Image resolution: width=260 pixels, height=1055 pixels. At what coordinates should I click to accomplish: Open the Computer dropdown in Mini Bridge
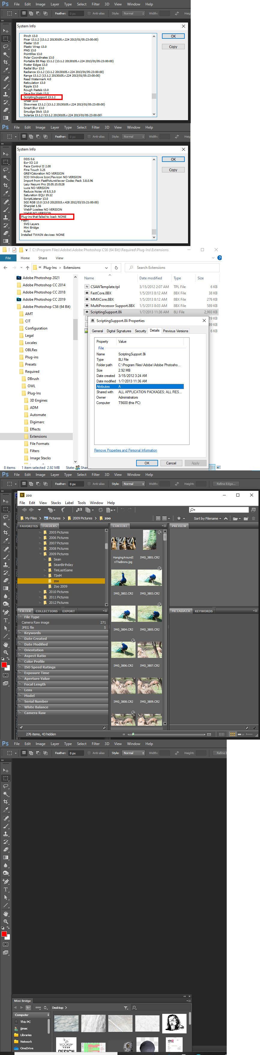tap(31, 1015)
